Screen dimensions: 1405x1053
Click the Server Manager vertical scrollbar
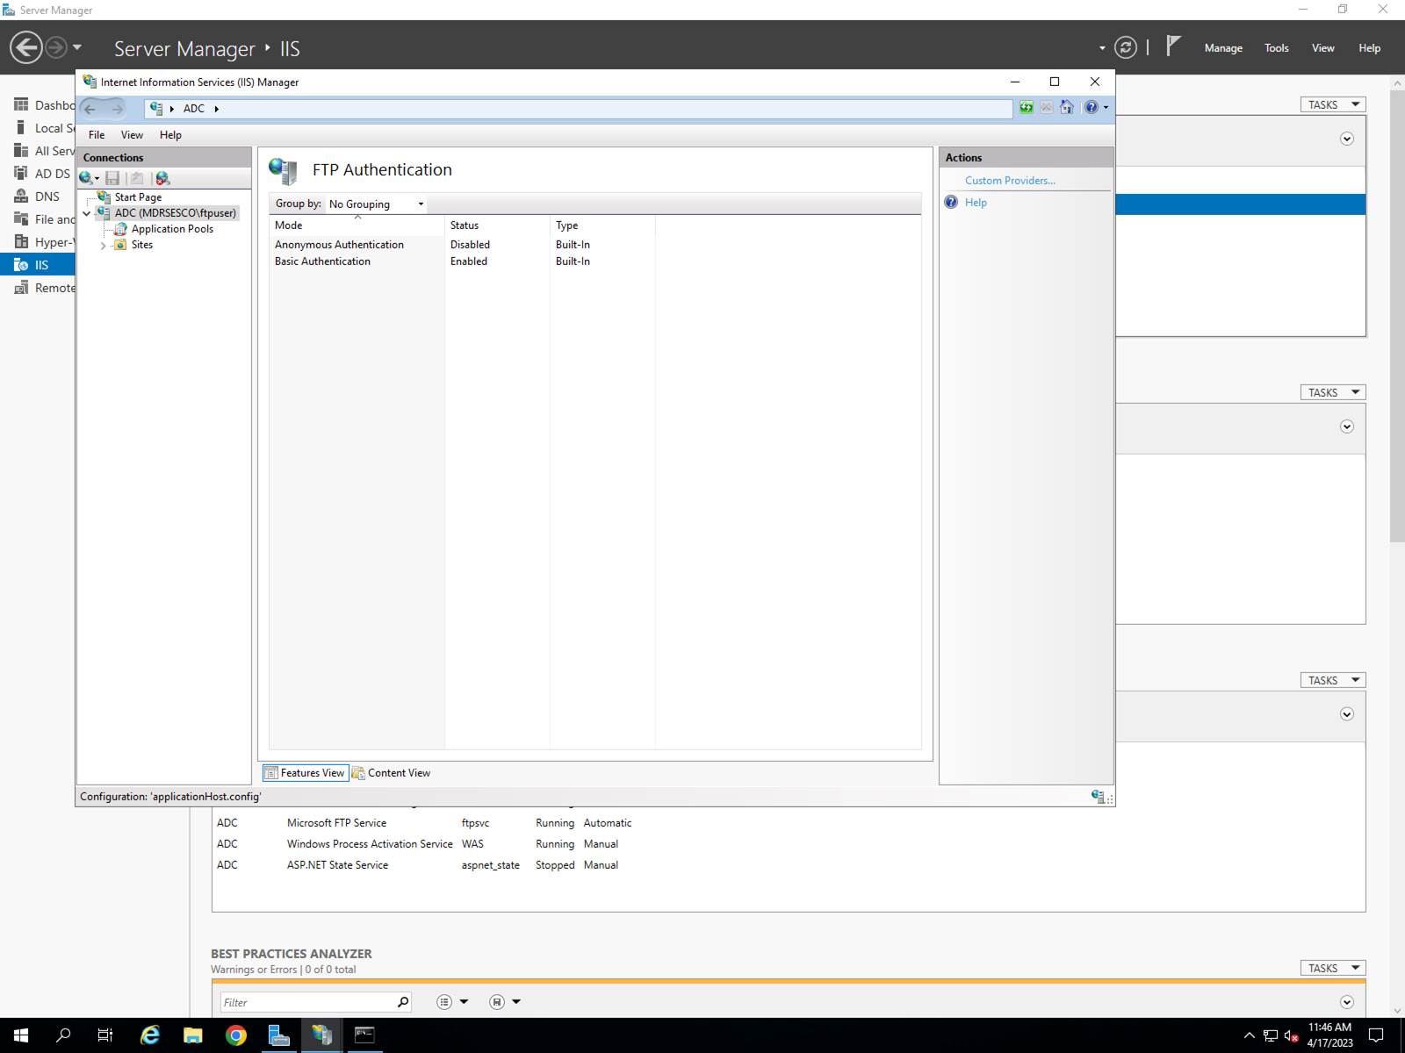pyautogui.click(x=1398, y=314)
